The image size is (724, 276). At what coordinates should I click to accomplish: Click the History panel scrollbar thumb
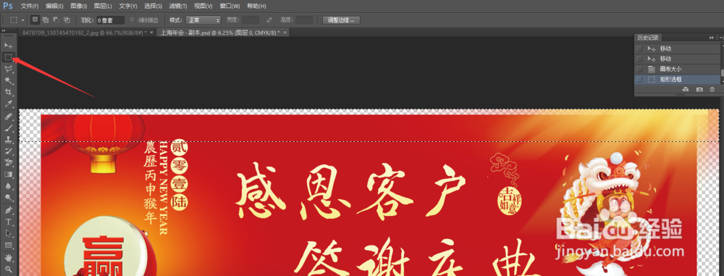[722, 72]
